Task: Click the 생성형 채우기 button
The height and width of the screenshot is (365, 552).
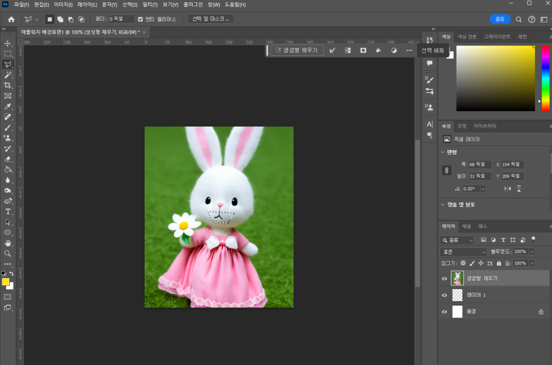Action: (x=297, y=50)
